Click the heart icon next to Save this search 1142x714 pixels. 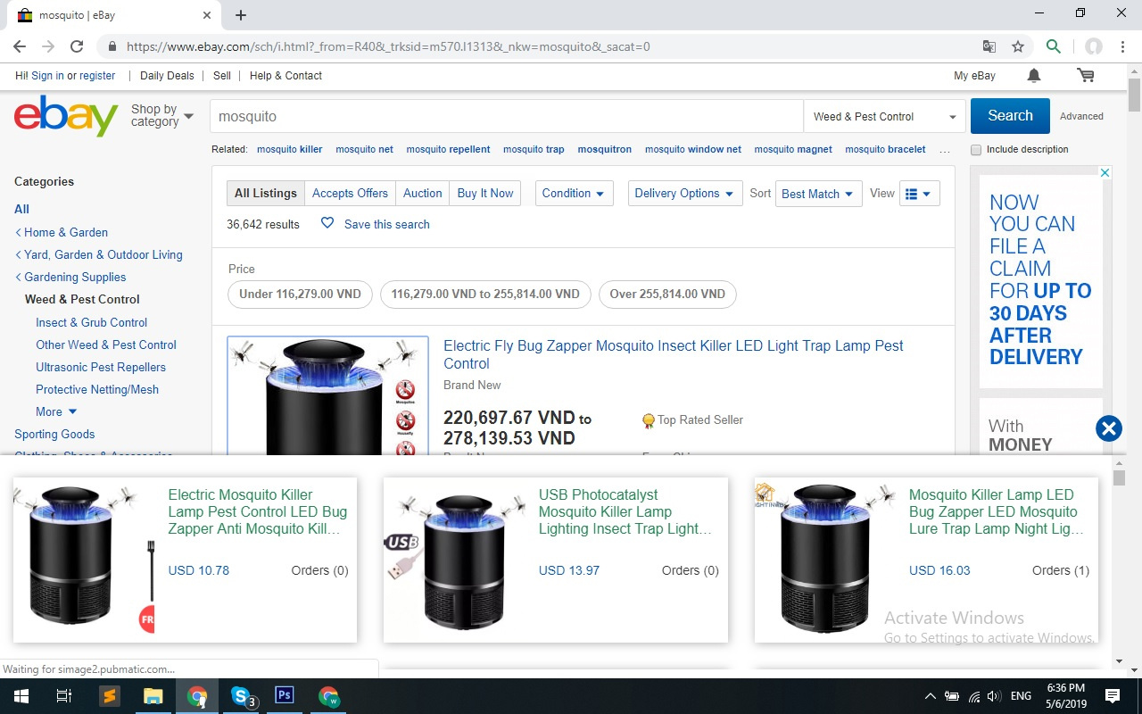pos(327,223)
